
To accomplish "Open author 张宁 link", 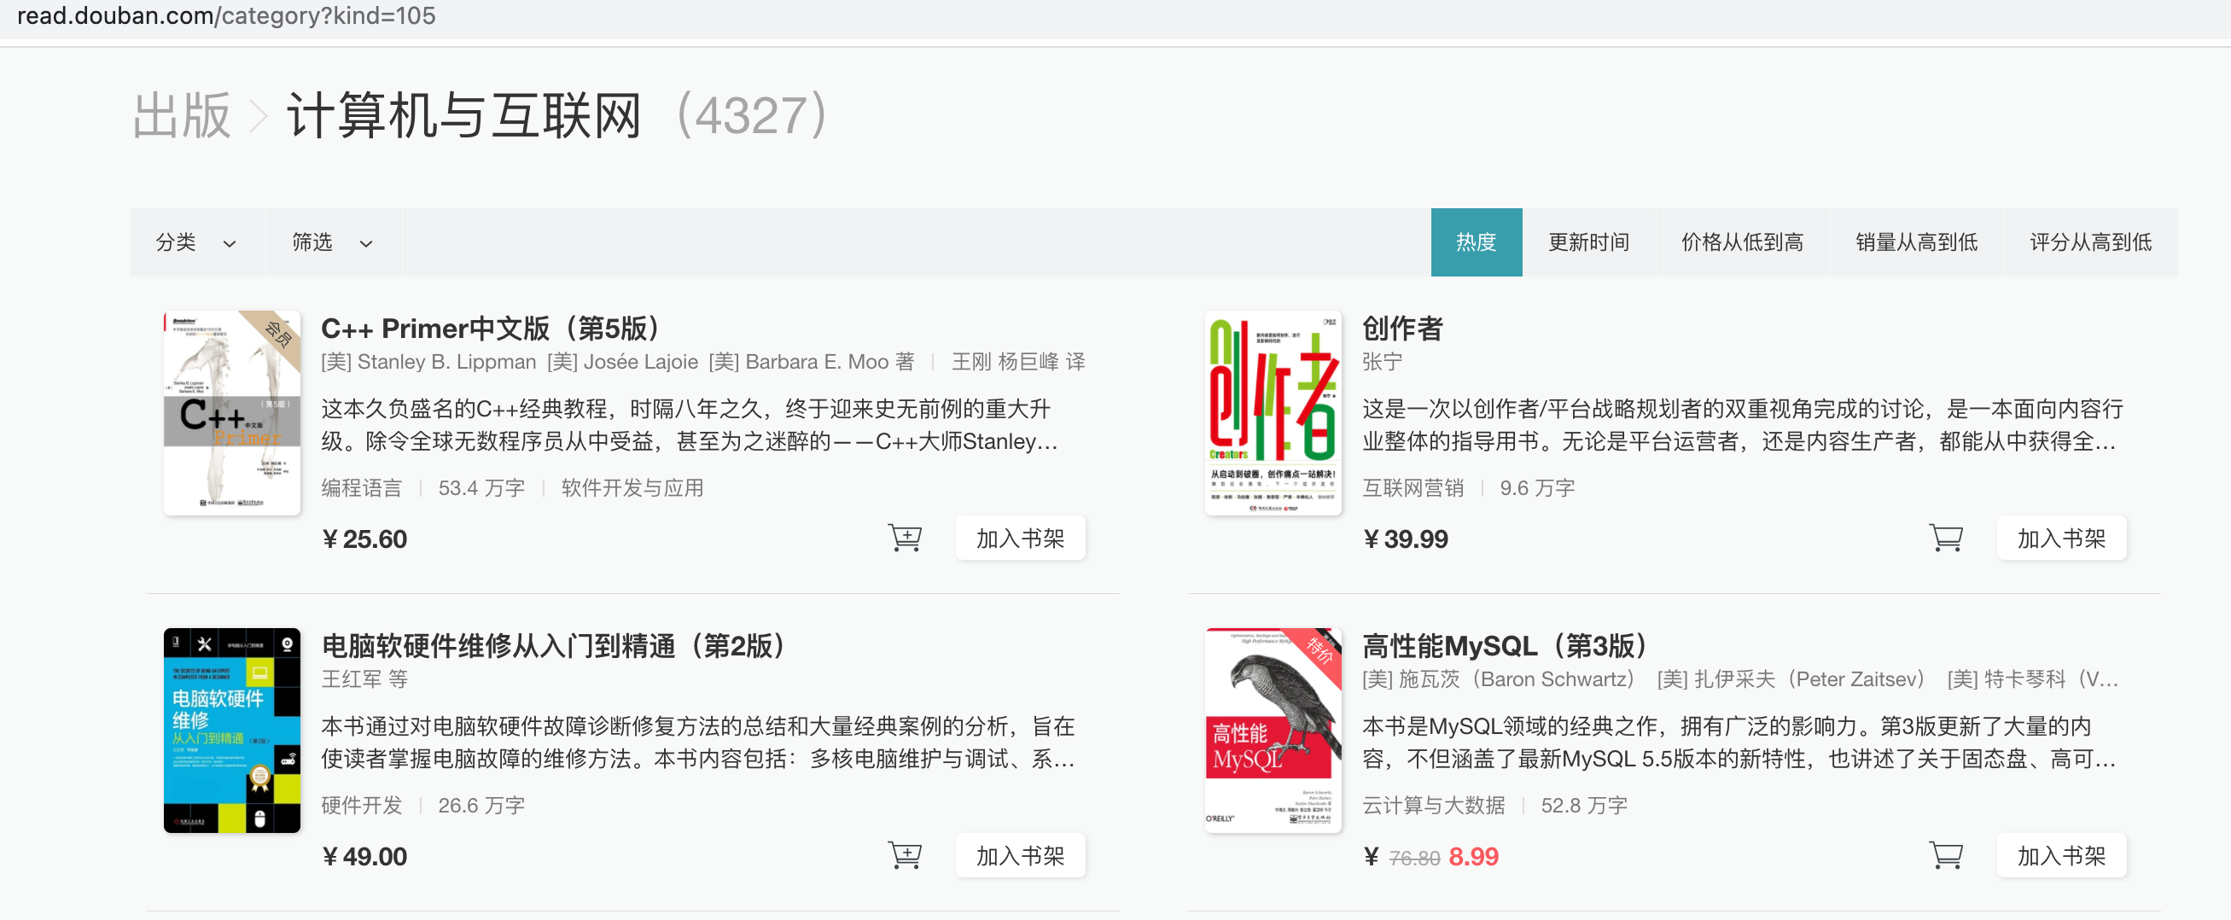I will [1383, 362].
